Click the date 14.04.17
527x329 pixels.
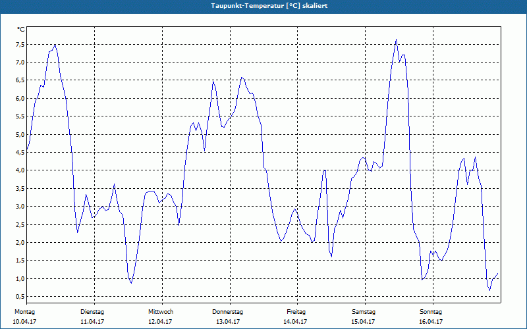[x=295, y=322]
